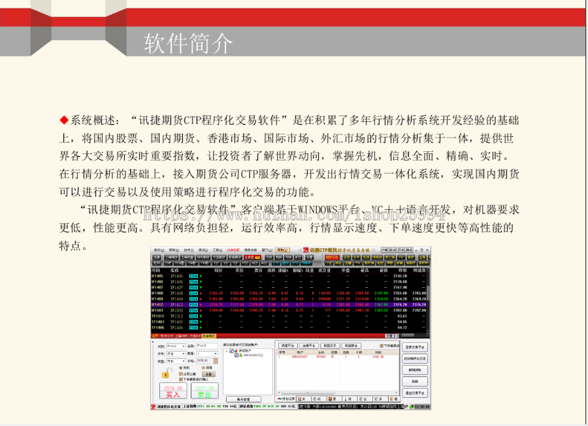
Task: Open the 工具 menu
Action: pyautogui.click(x=218, y=250)
